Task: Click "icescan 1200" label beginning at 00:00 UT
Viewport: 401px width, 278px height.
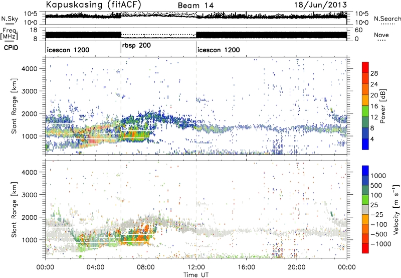Action: pos(68,50)
